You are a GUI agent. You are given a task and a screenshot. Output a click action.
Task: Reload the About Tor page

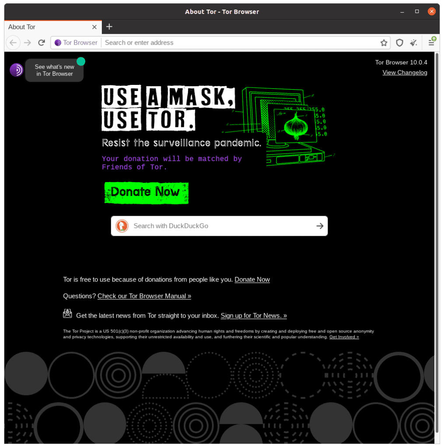tap(41, 42)
